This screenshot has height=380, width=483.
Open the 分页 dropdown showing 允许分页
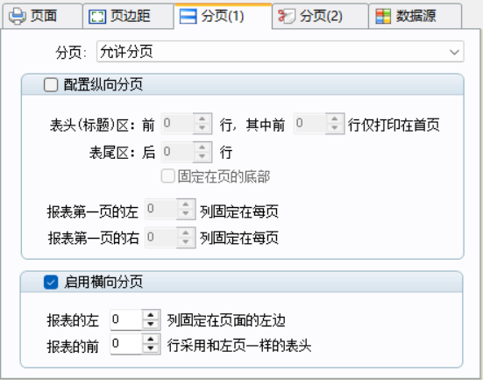point(280,52)
